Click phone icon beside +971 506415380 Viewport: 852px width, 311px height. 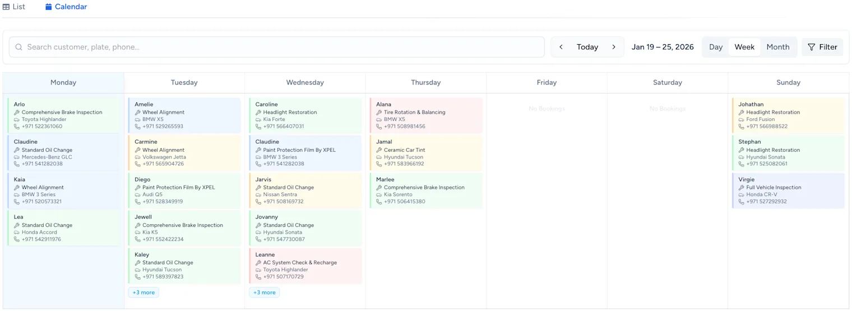pos(379,202)
